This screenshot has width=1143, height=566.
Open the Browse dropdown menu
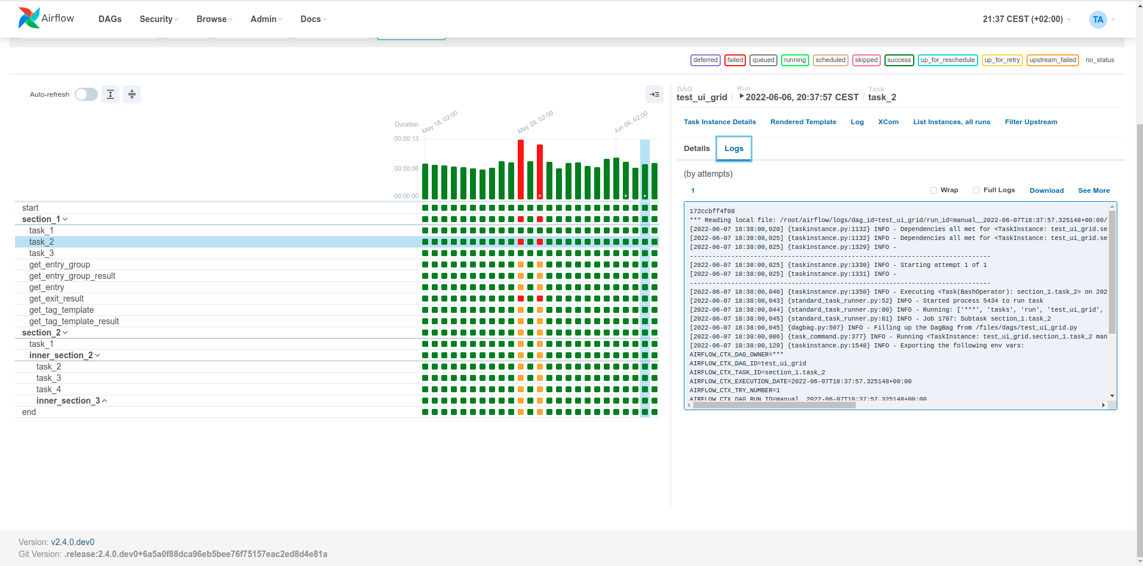pos(214,19)
